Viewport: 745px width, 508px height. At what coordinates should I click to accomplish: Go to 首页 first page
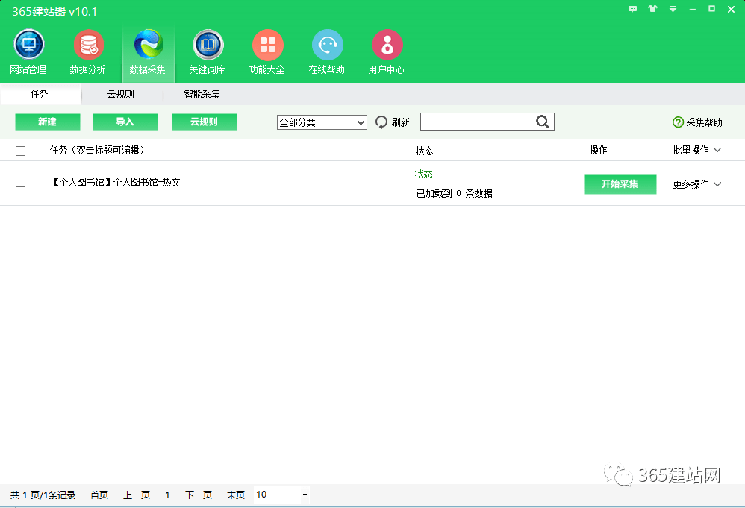(99, 495)
